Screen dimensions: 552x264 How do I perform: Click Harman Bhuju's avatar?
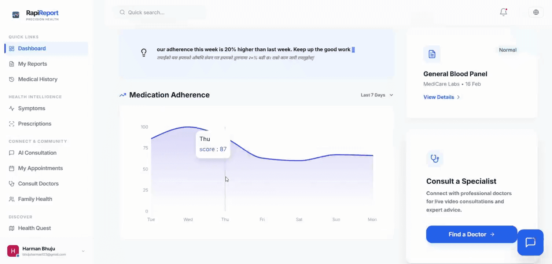coord(13,251)
